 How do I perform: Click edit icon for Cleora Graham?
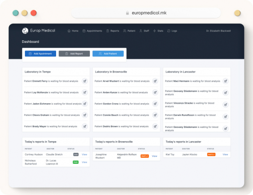(x=85, y=115)
